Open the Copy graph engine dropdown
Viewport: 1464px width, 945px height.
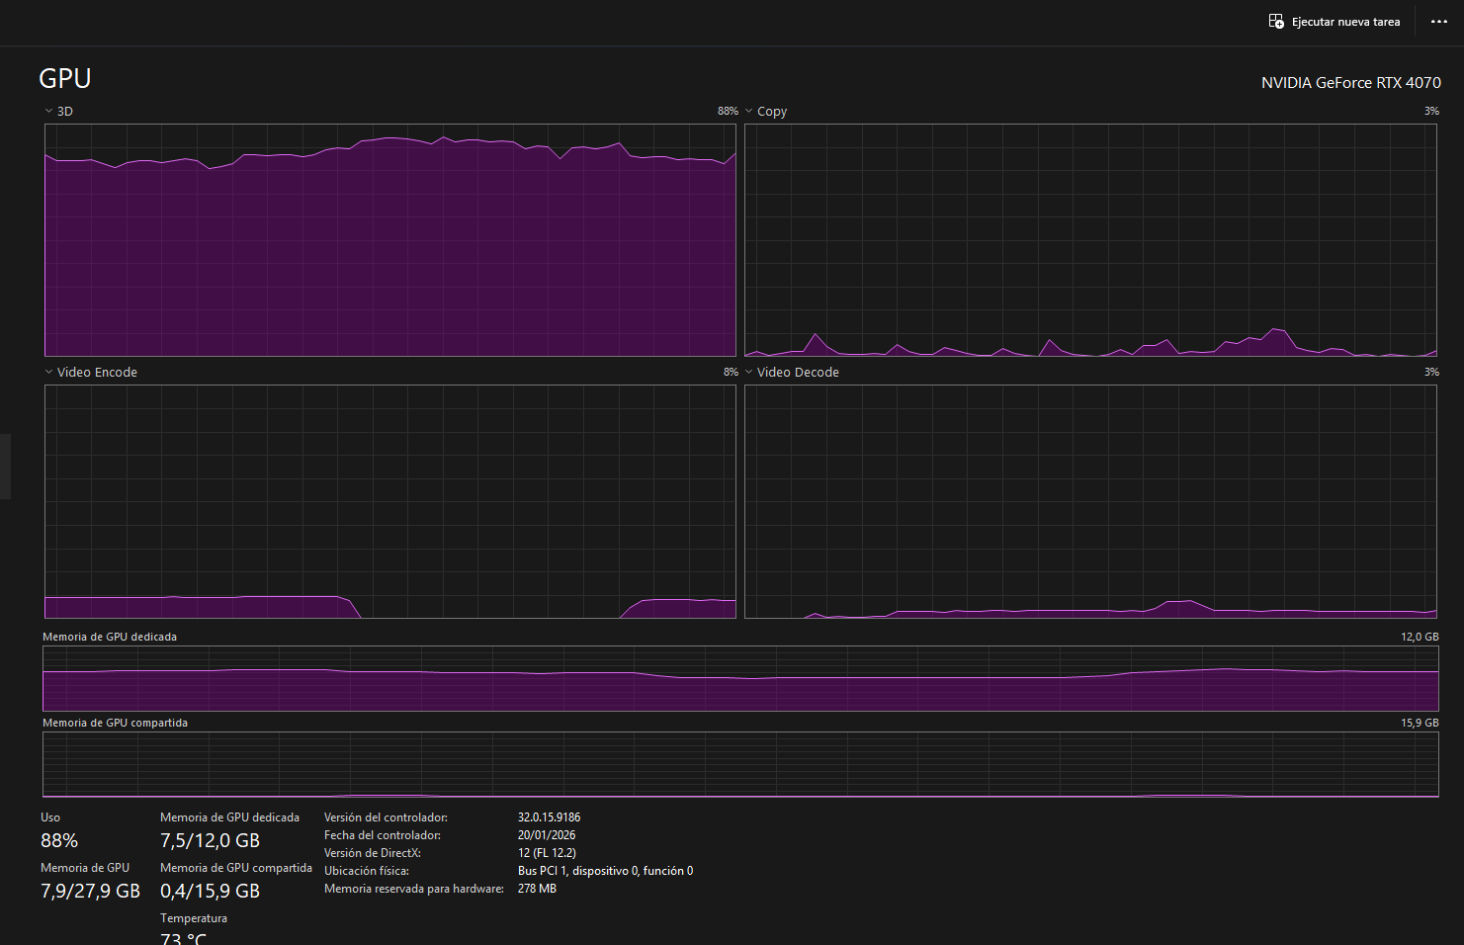pos(748,111)
